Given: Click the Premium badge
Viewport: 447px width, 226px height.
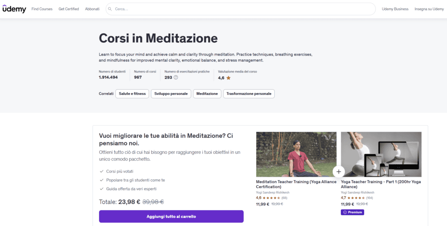Looking at the screenshot, I should [x=352, y=212].
